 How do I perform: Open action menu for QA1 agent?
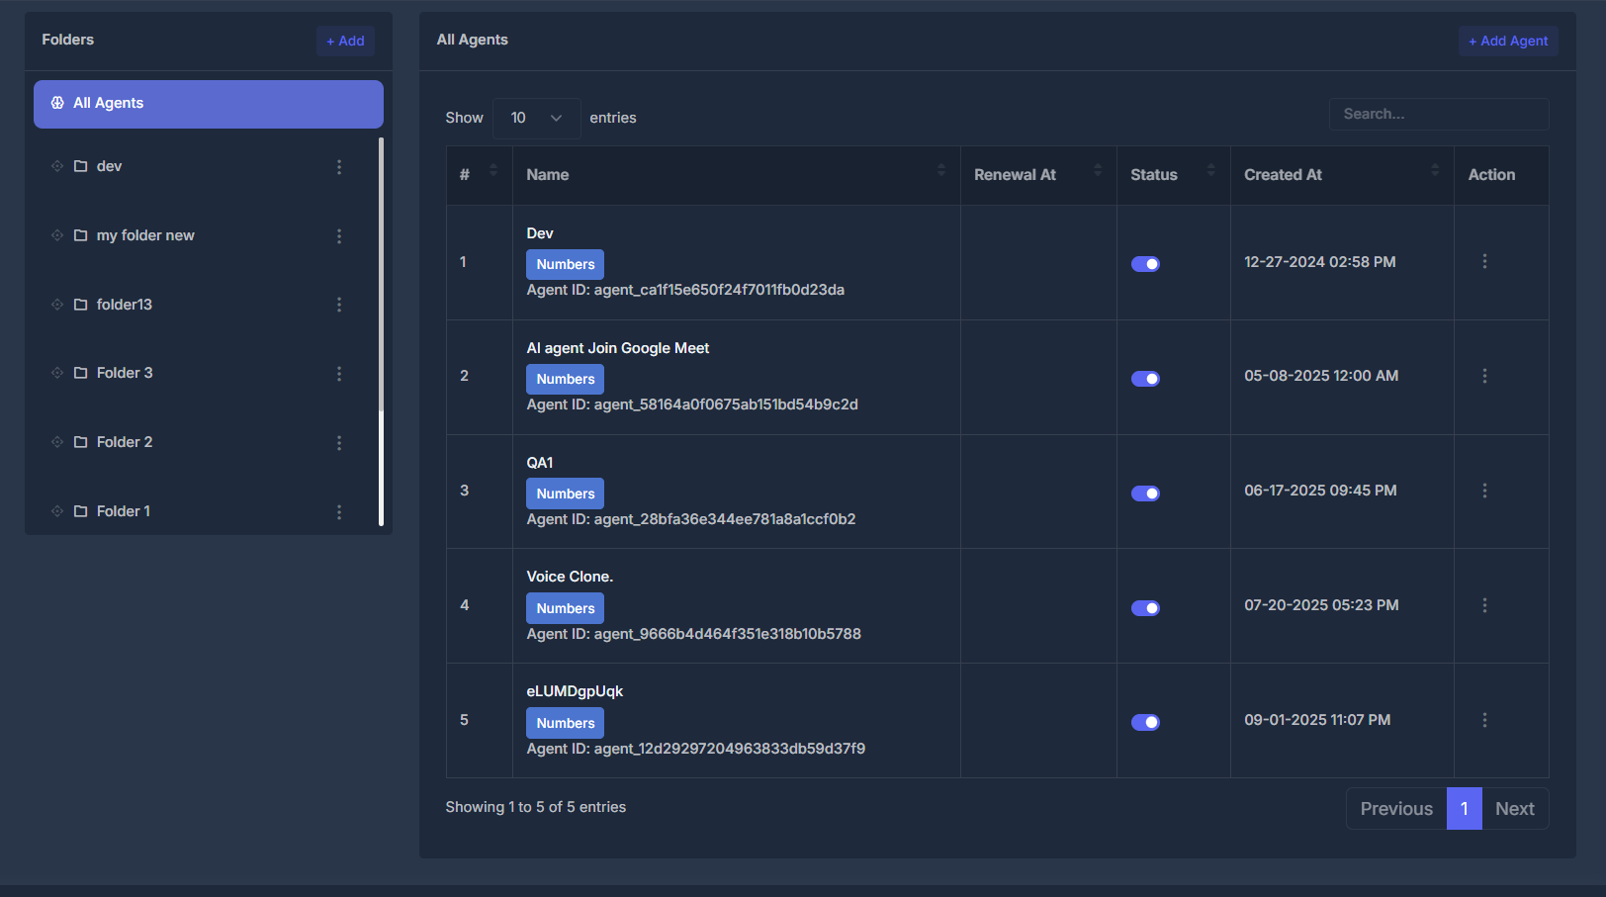coord(1484,491)
